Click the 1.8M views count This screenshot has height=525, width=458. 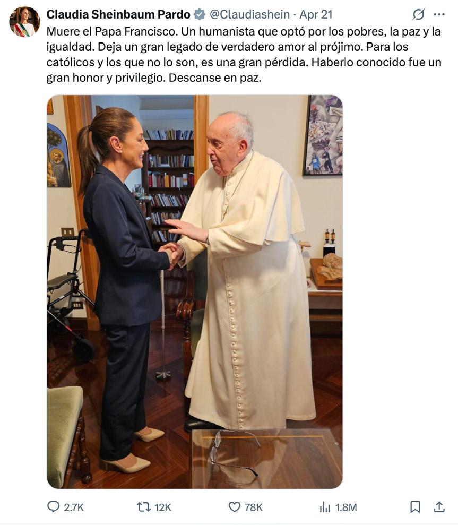(x=346, y=507)
